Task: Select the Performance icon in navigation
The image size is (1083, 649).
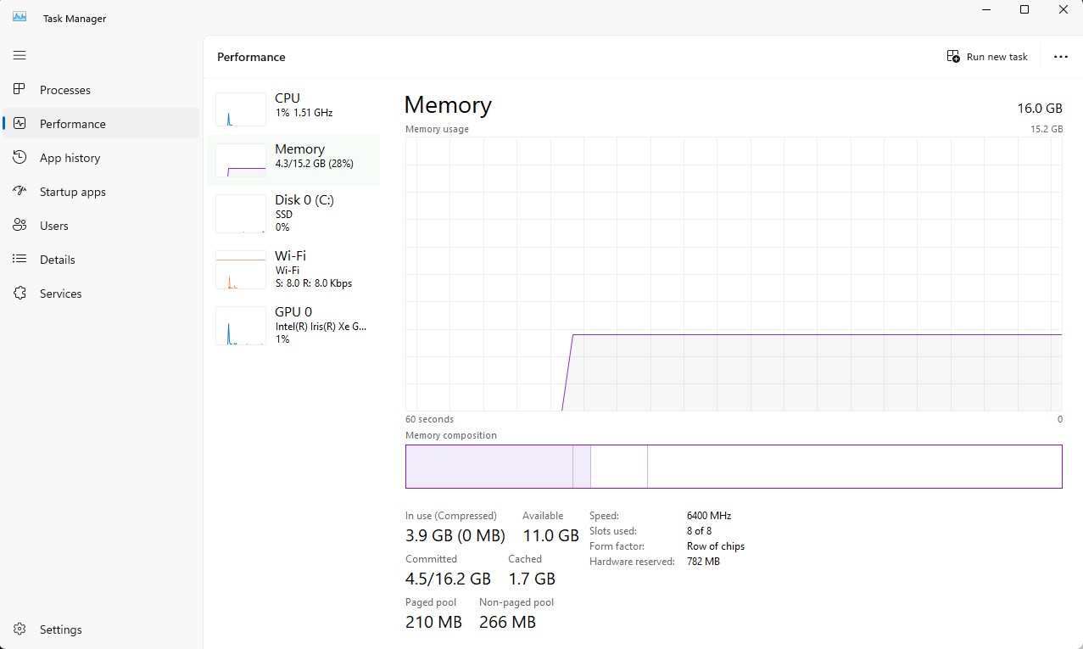Action: [20, 124]
